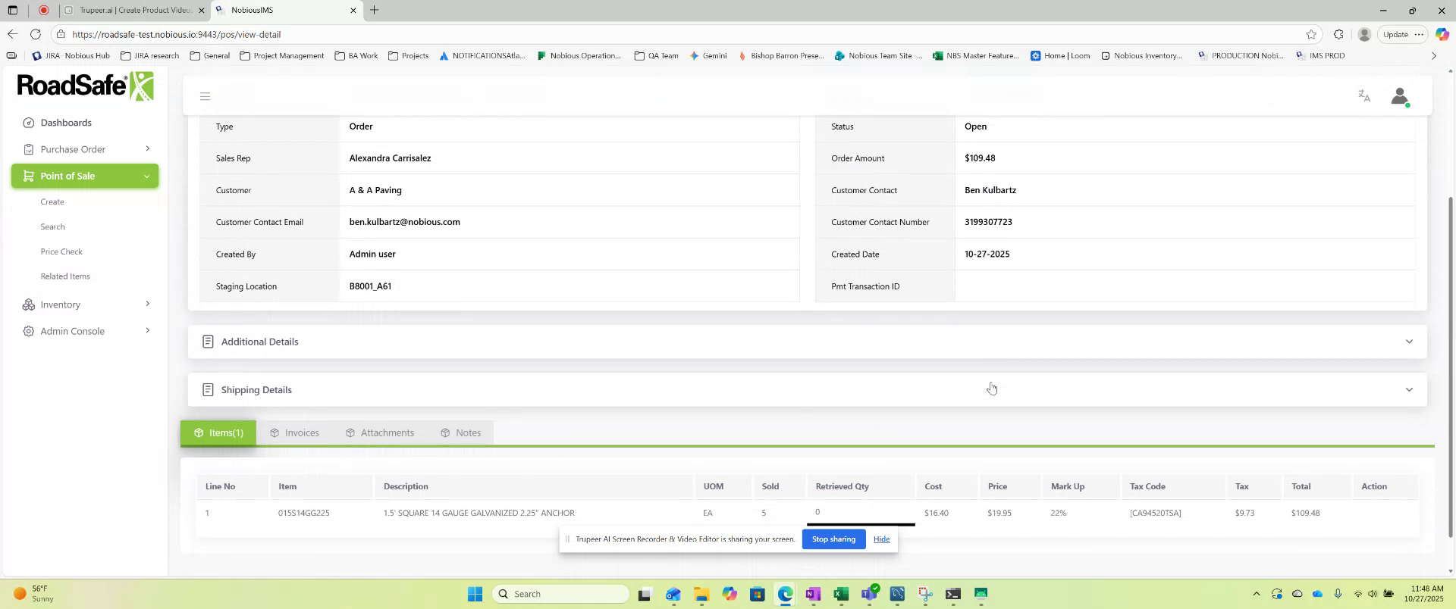
Task: Close the NobiousIMS browser tab
Action: 353,10
